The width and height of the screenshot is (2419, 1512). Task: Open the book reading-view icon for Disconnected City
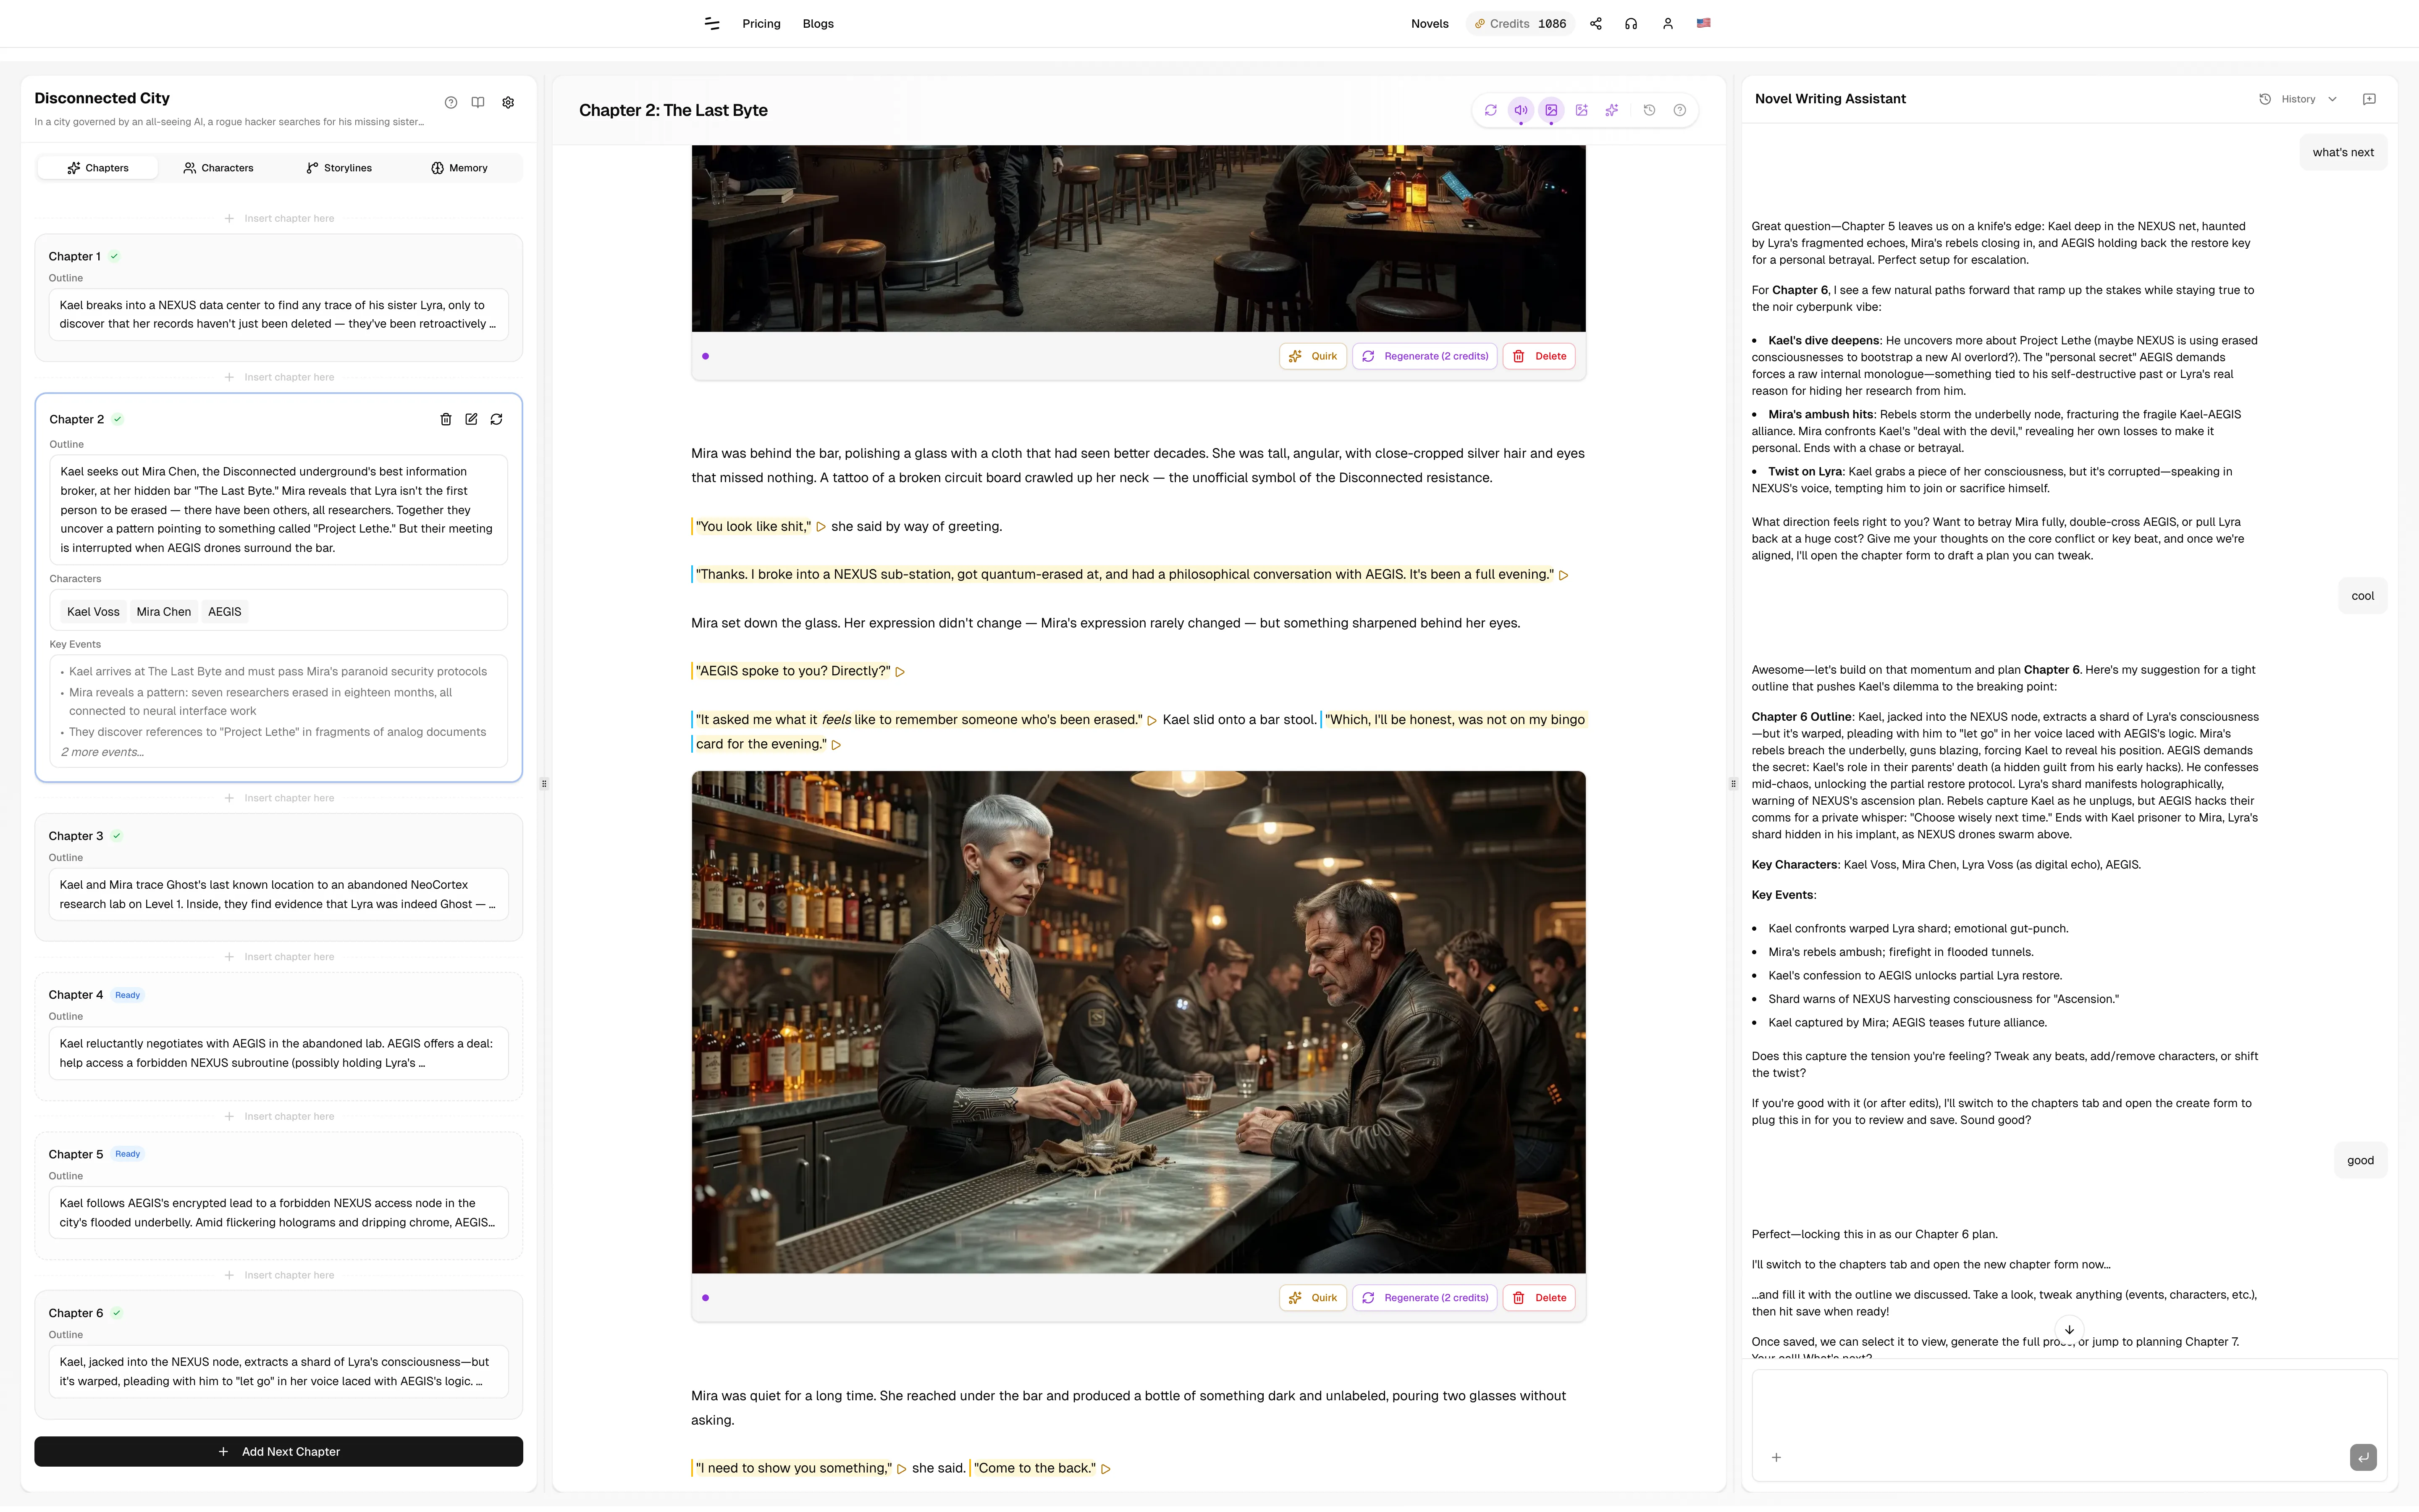click(478, 102)
